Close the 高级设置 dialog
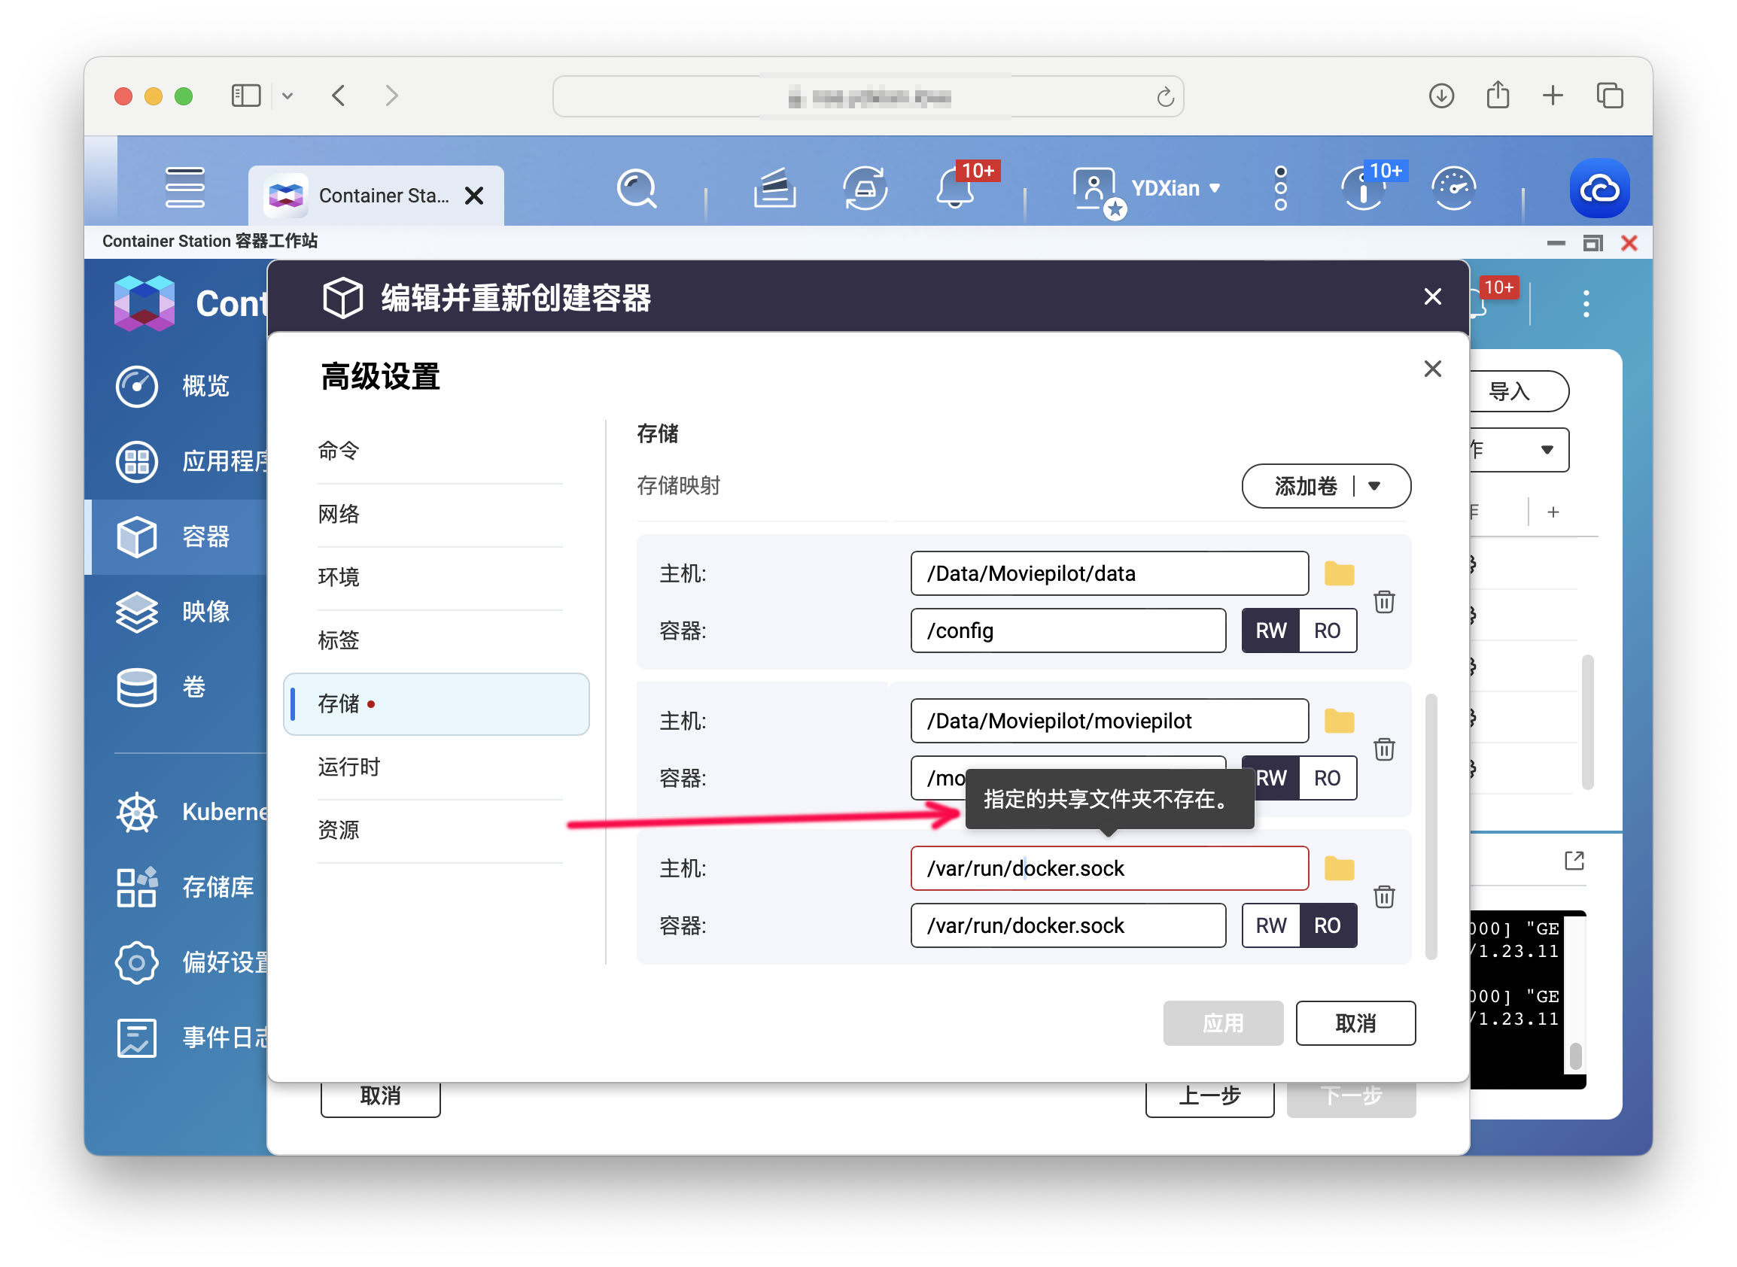Image resolution: width=1737 pixels, height=1267 pixels. point(1433,369)
